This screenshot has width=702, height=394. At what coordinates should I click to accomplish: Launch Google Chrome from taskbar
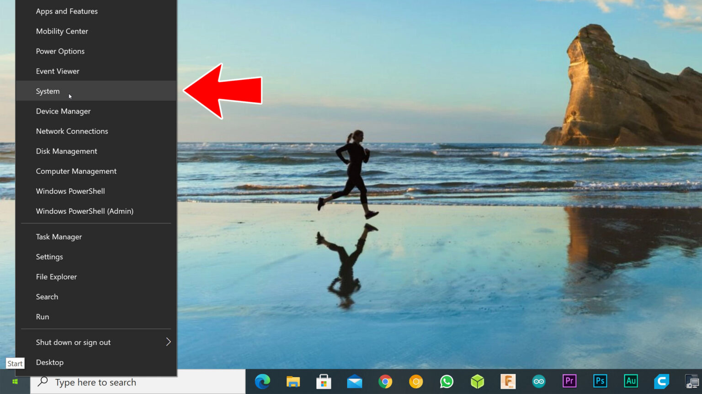[x=385, y=381]
